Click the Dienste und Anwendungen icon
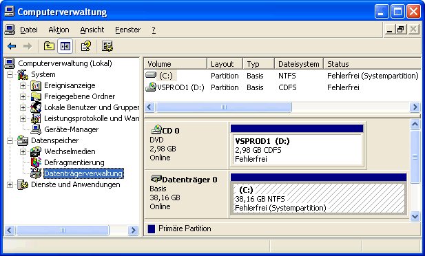Image resolution: width=425 pixels, height=256 pixels. [x=23, y=184]
